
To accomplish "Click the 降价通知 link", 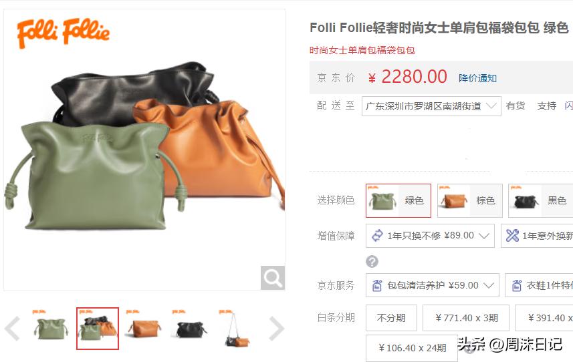I will pos(477,78).
